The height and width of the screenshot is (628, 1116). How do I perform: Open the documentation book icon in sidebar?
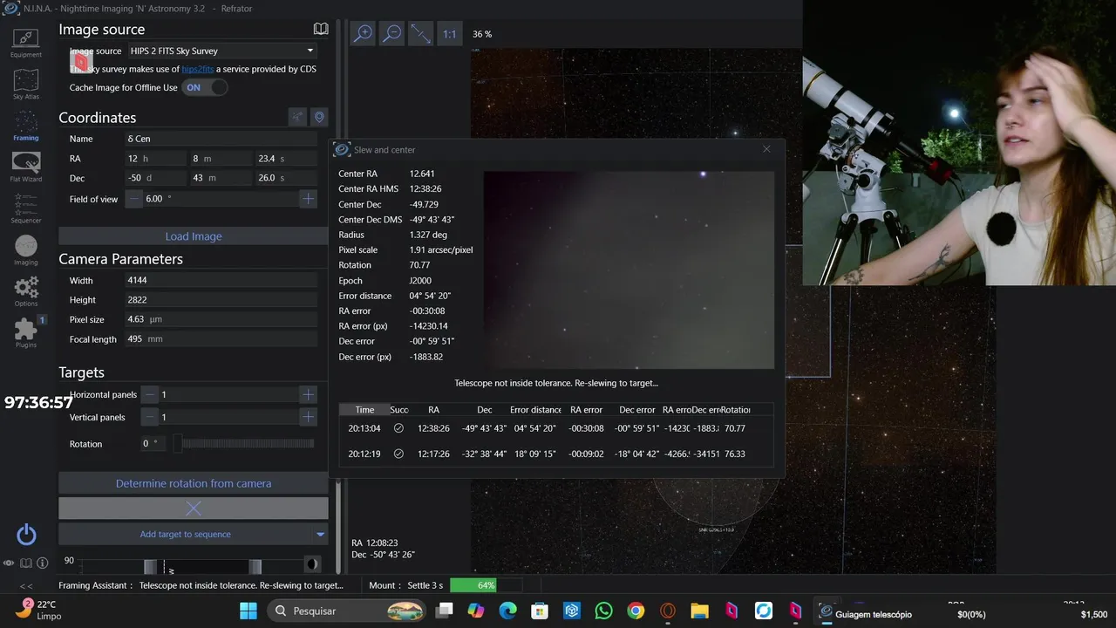[x=26, y=563]
